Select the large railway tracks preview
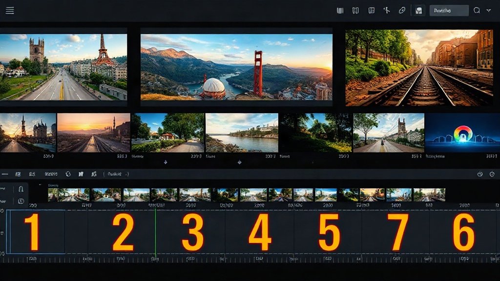The image size is (500, 281). point(419,68)
